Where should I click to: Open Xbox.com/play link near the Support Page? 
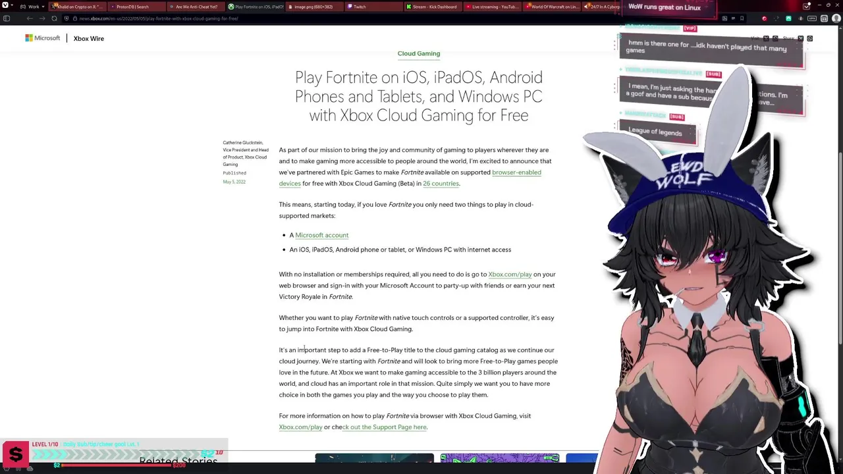click(x=300, y=427)
